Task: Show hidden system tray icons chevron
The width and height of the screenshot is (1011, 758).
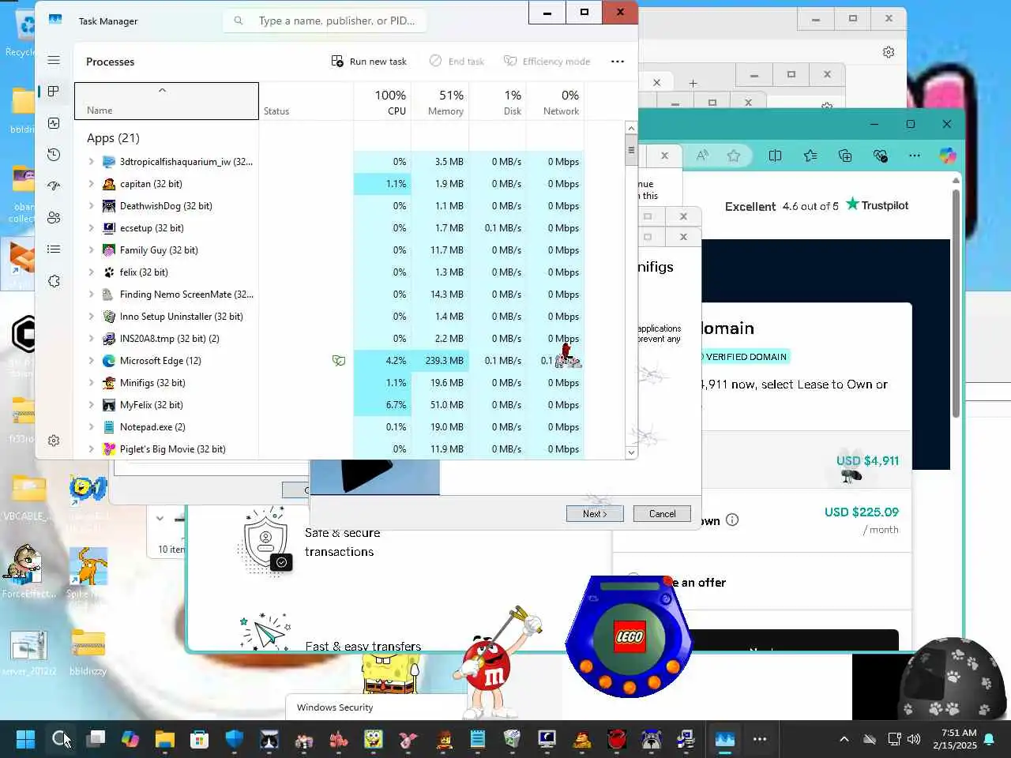Action: tap(844, 739)
